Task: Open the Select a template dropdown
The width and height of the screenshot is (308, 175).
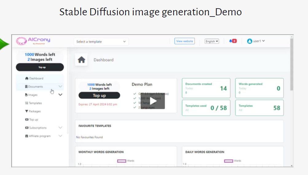Action: point(101,41)
